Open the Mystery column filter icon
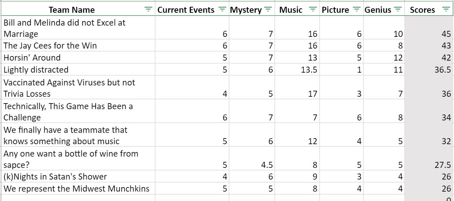This screenshot has width=454, height=201. 268,9
